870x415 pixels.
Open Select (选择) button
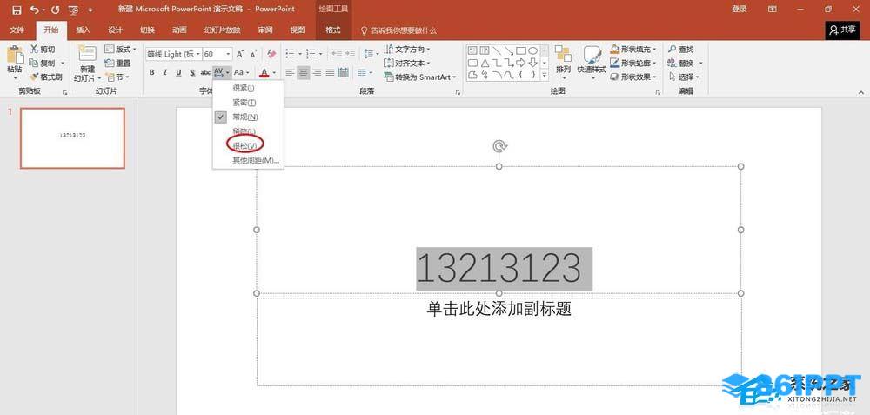[684, 77]
